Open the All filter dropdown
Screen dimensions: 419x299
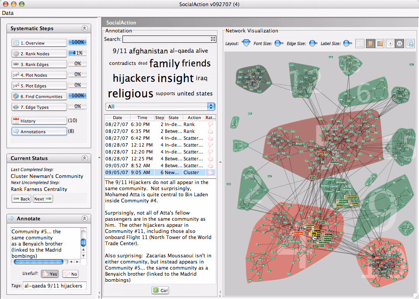point(160,107)
